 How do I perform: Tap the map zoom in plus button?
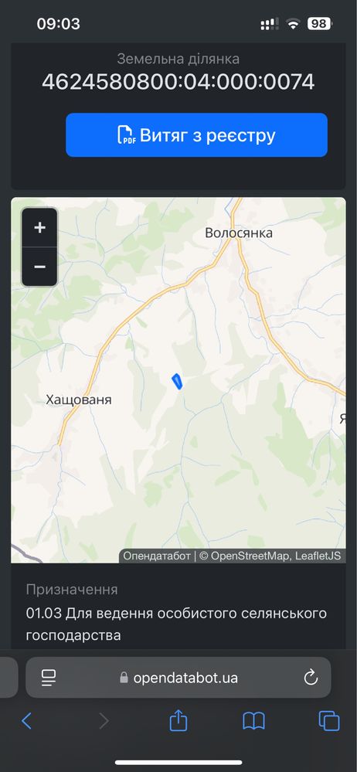click(x=39, y=227)
